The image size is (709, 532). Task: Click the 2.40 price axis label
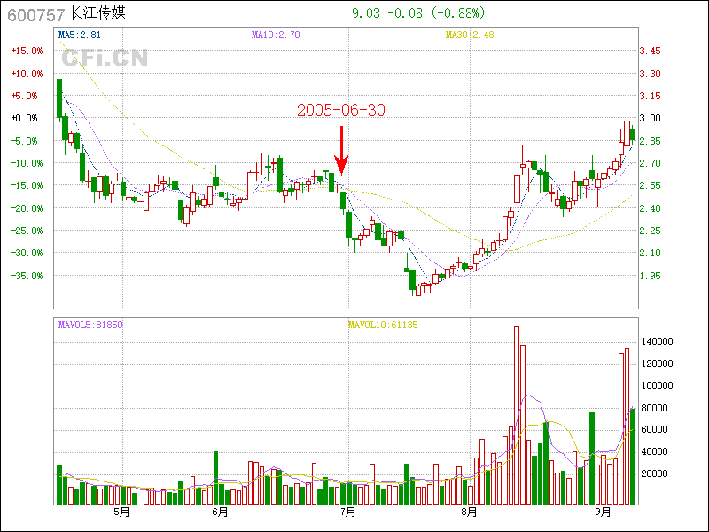651,208
